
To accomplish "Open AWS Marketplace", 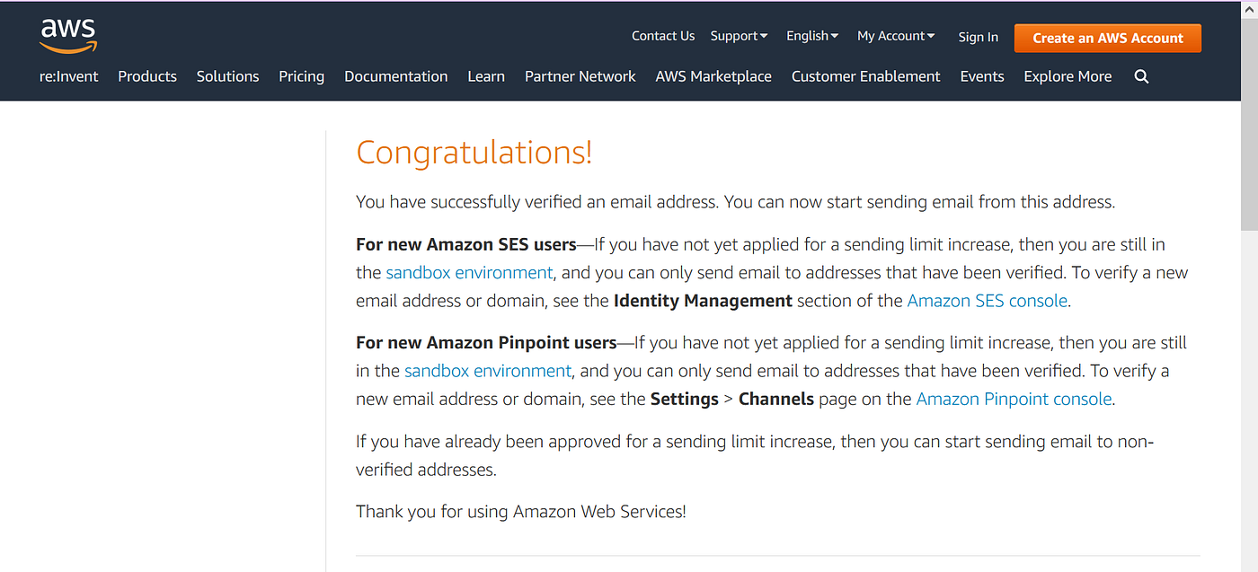I will point(713,76).
